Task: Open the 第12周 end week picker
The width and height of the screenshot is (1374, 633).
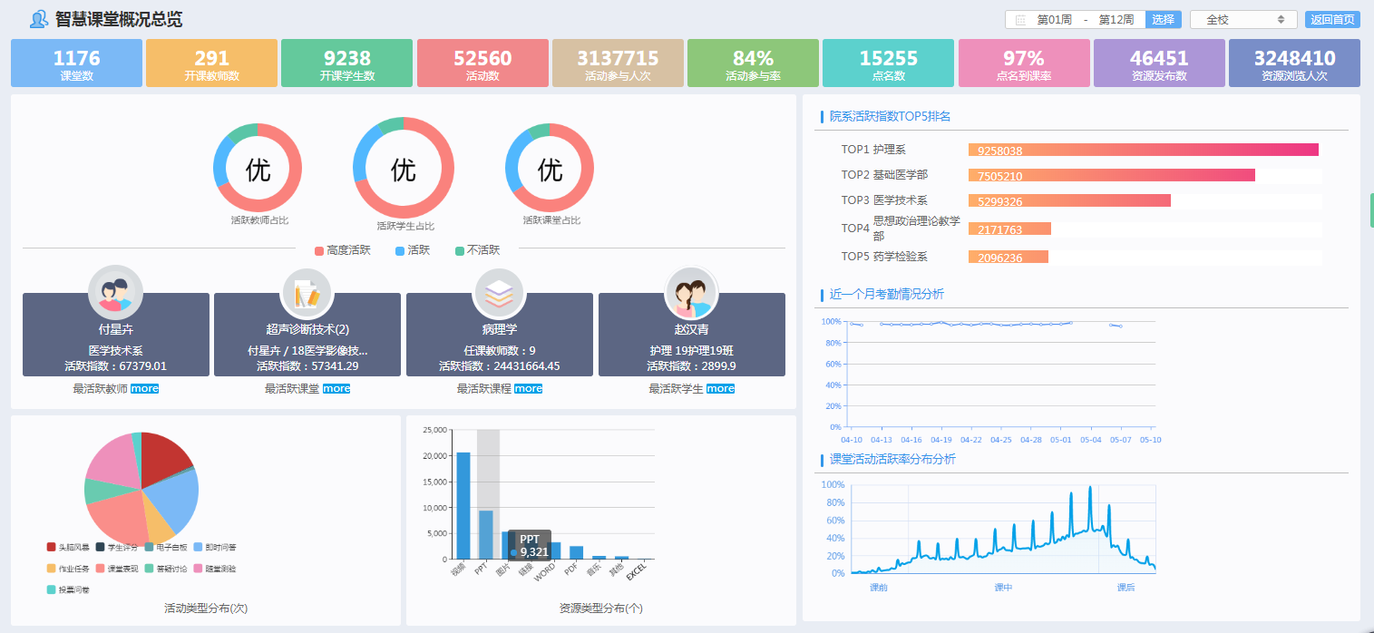Action: [1116, 20]
